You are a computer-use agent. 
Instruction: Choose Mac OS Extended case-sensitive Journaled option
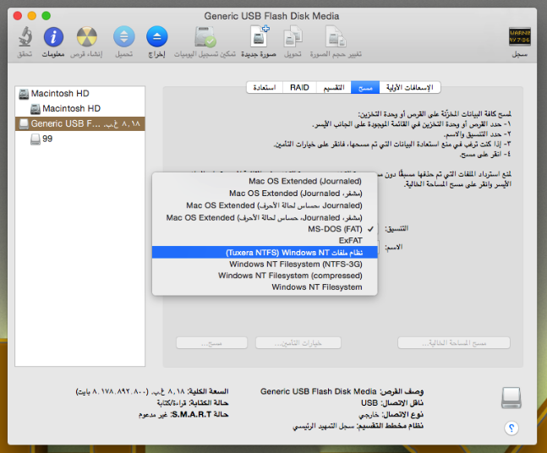pos(265,205)
